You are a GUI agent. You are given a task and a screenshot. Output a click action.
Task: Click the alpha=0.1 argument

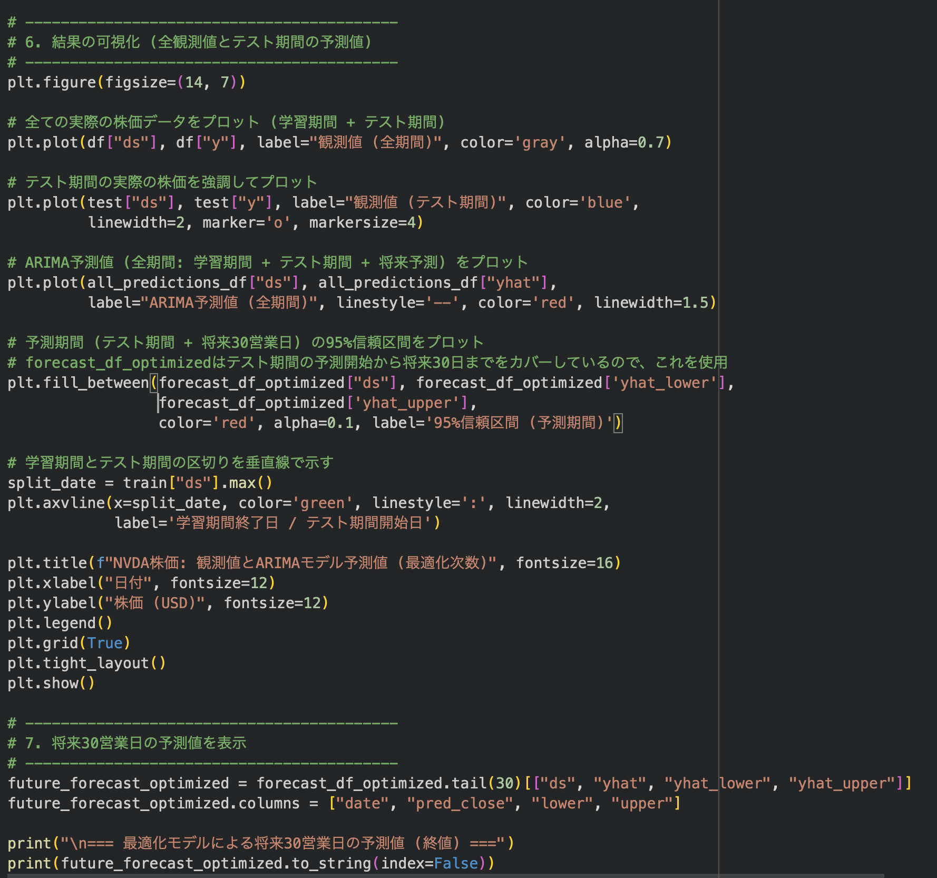pyautogui.click(x=314, y=423)
